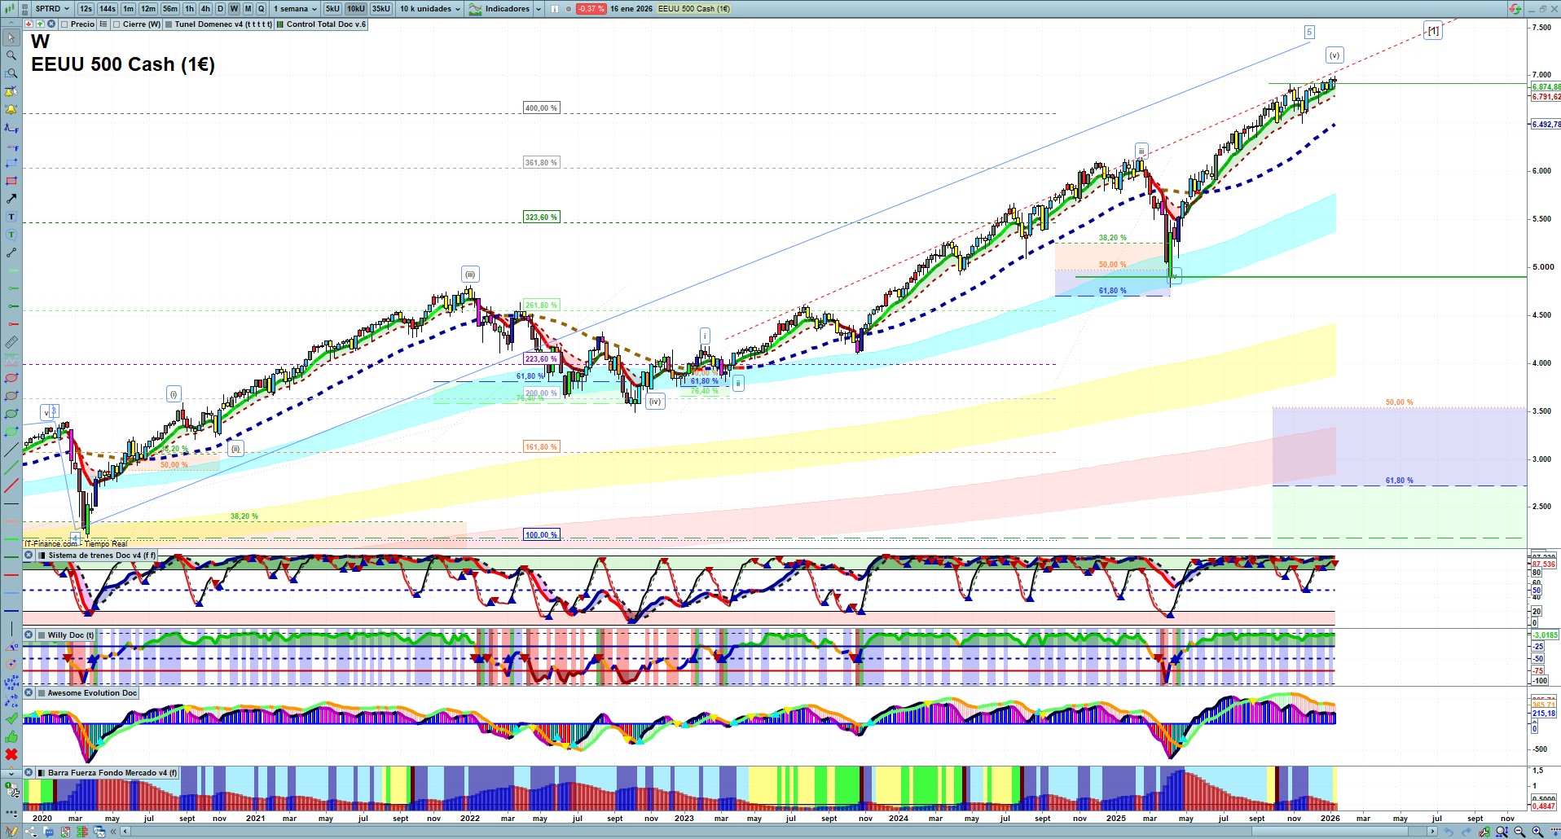1561x839 pixels.
Task: Click the zoom in magnifier icon
Action: [x=1537, y=832]
